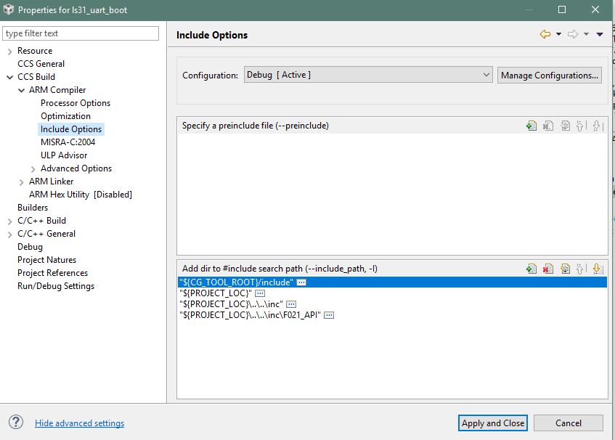Add a preinclude file entry
The width and height of the screenshot is (615, 440).
click(531, 126)
